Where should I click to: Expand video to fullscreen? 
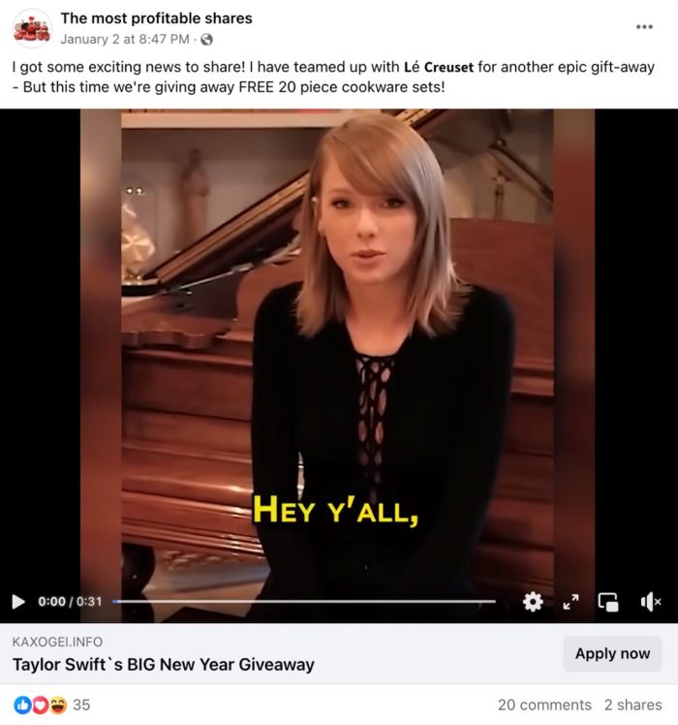(570, 602)
